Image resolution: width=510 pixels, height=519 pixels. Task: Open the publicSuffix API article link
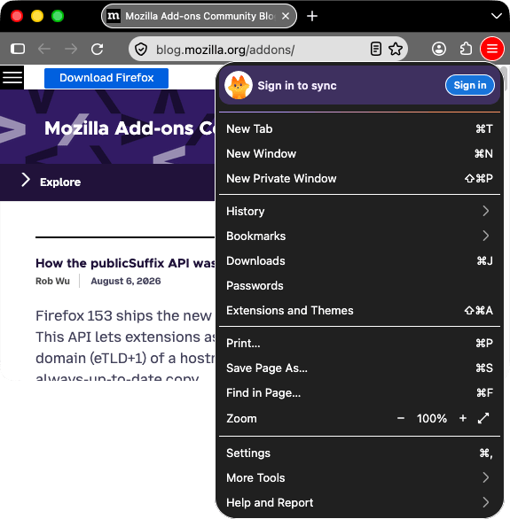pos(125,263)
